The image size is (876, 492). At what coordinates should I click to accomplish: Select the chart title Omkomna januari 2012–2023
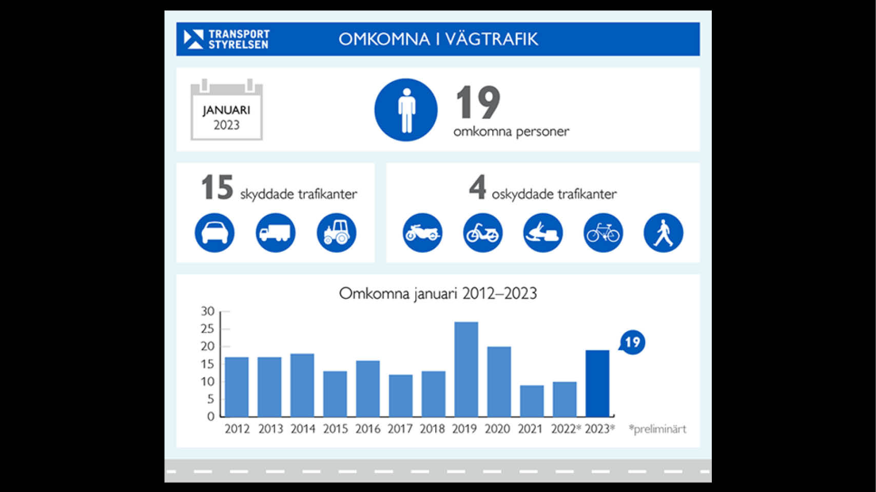pos(439,293)
